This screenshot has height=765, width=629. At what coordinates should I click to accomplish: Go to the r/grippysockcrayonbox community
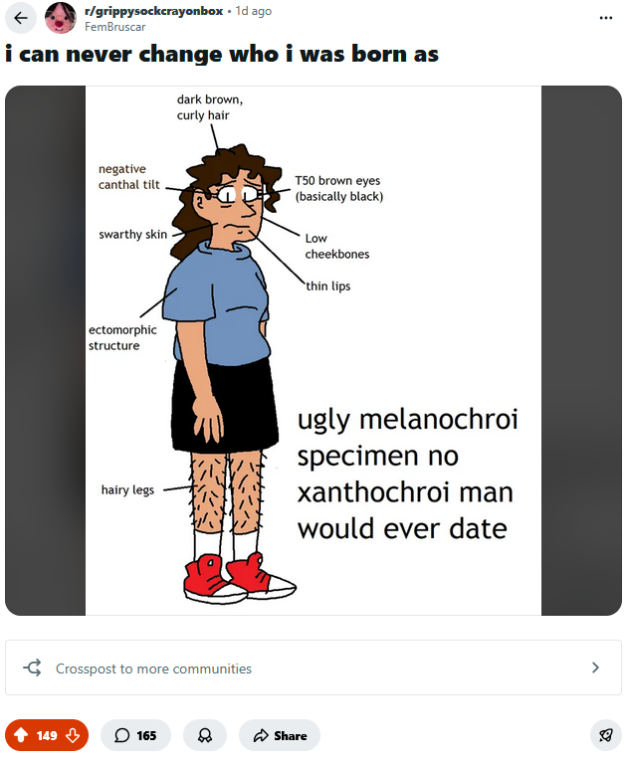click(x=153, y=11)
